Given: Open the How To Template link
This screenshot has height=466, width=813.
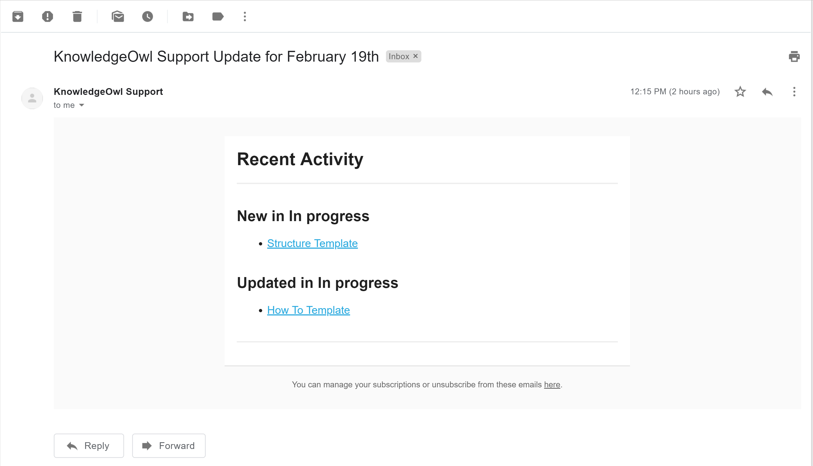Looking at the screenshot, I should [308, 310].
